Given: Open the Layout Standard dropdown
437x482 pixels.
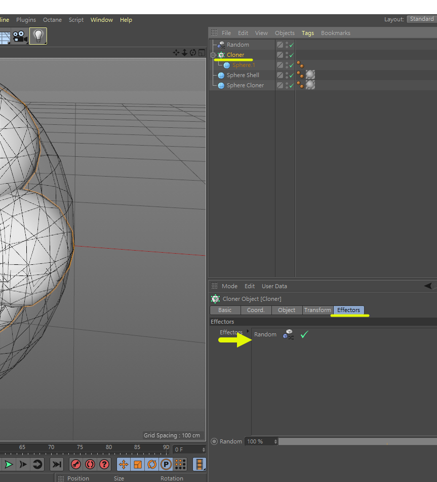Looking at the screenshot, I should pos(422,19).
